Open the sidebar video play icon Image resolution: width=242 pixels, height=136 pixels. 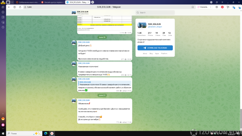(x=3, y=12)
